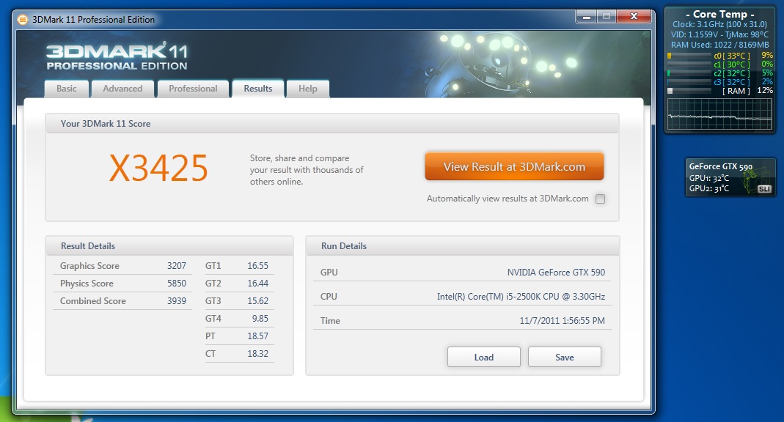Click the X3425 score value
The image size is (784, 422).
pos(158,169)
